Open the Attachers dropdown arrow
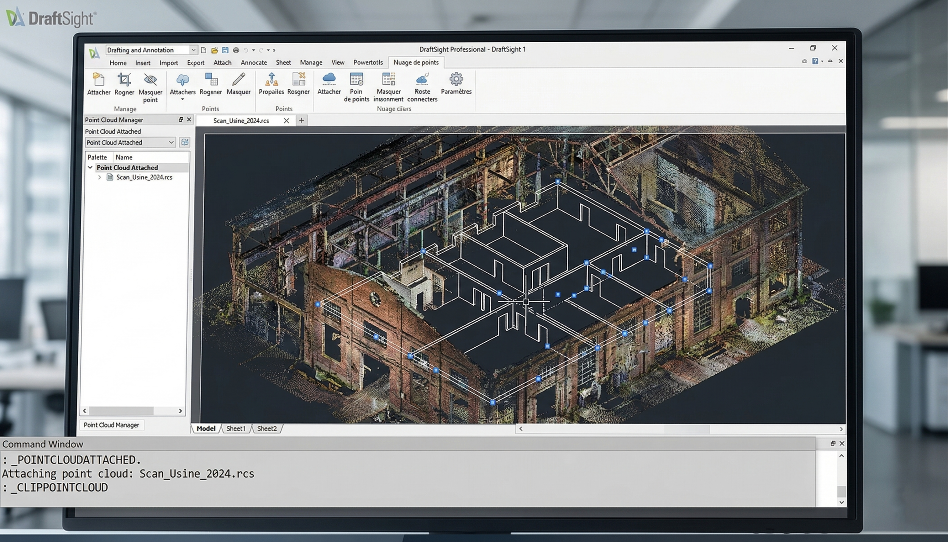The width and height of the screenshot is (948, 542). (x=183, y=100)
